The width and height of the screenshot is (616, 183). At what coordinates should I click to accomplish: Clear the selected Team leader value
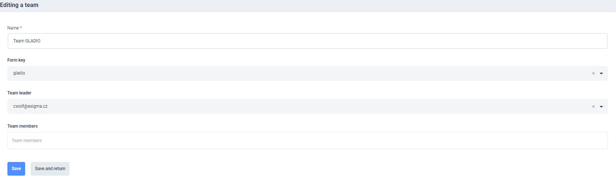(593, 107)
